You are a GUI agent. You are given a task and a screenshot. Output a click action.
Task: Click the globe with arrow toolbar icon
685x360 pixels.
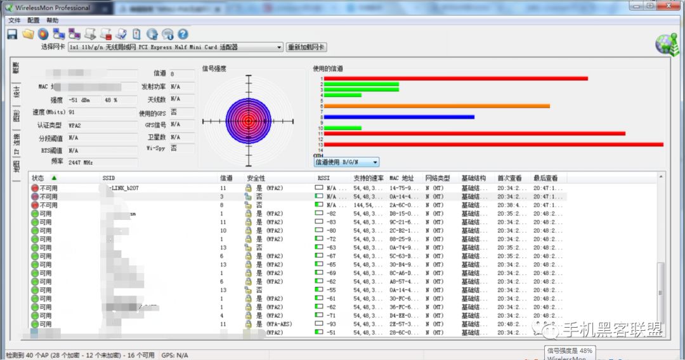pos(152,34)
